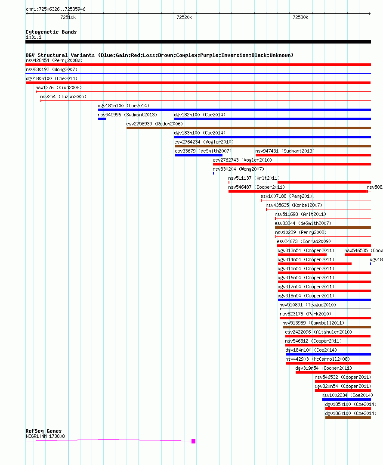Click the nsv254 (Tuzun2005) variant label
383x465 pixels.
(x=63, y=97)
